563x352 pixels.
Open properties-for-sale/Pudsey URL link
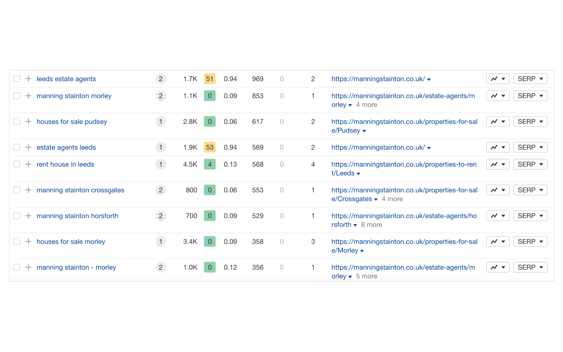pyautogui.click(x=404, y=126)
